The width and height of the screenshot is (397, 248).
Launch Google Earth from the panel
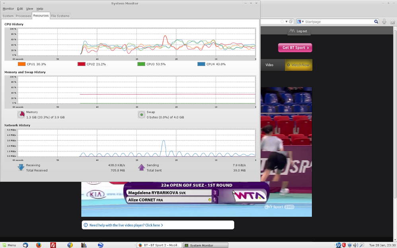[101, 245]
